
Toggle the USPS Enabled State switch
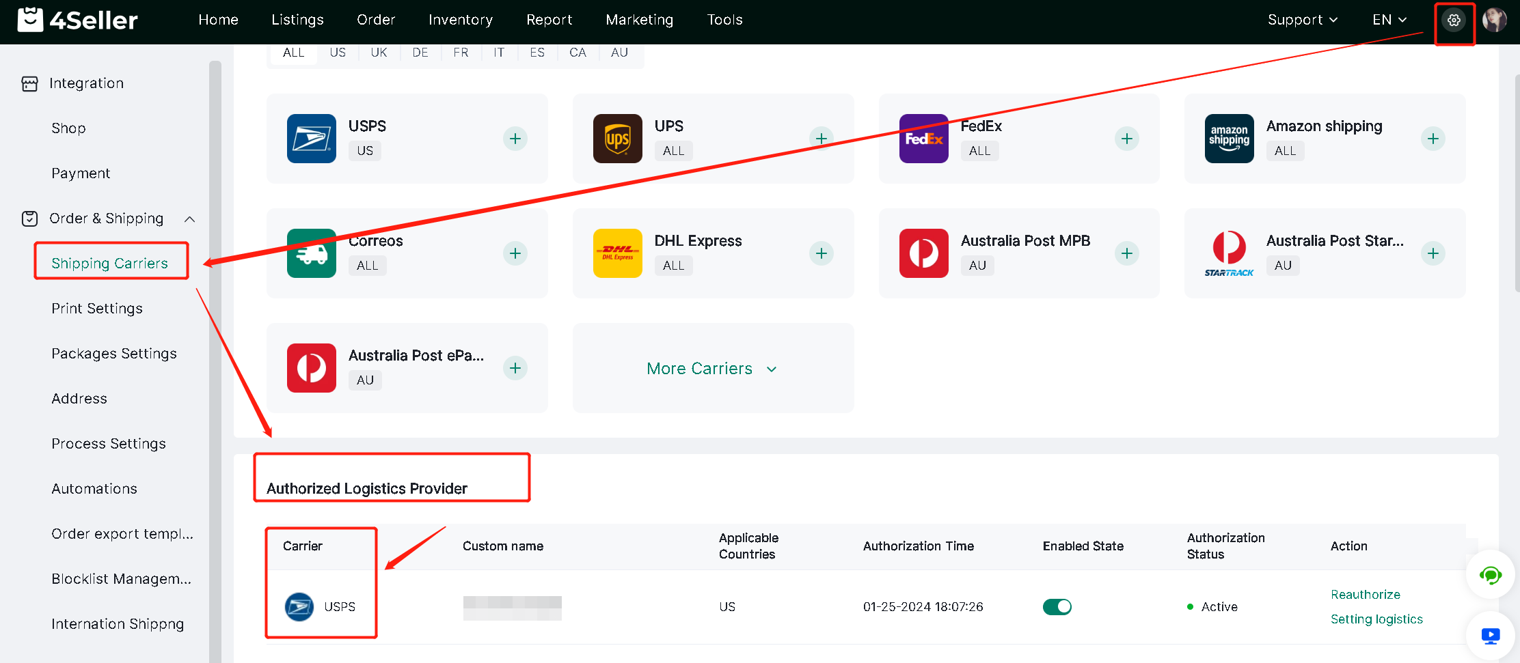click(x=1057, y=606)
